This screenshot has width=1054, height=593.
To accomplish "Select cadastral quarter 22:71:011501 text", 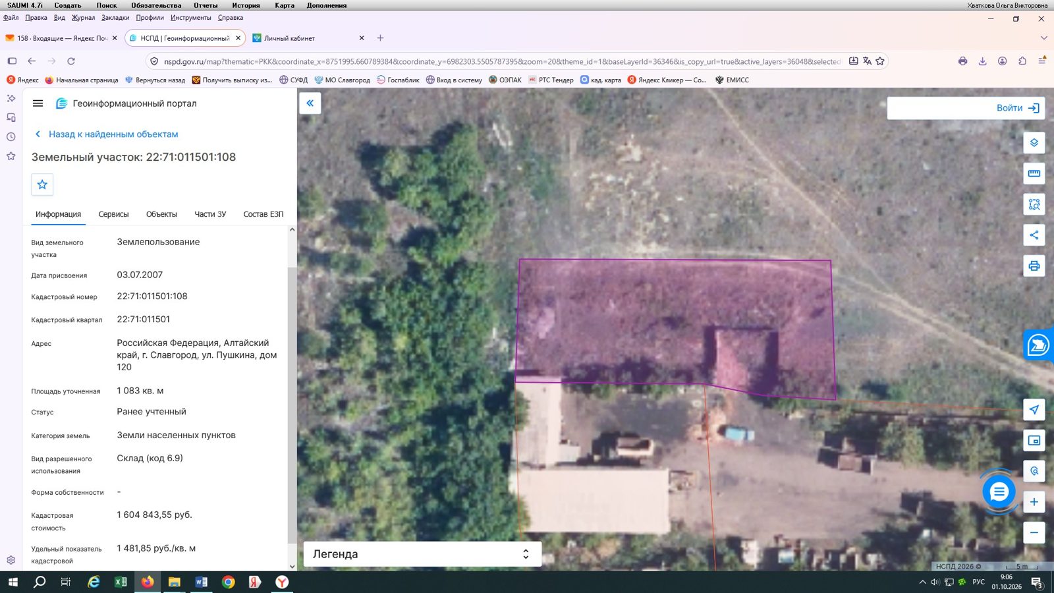I will pyautogui.click(x=144, y=320).
